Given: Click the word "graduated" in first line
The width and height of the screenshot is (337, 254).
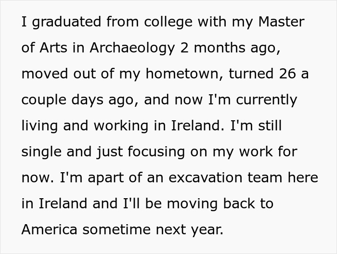Looking at the screenshot, I should point(66,22).
